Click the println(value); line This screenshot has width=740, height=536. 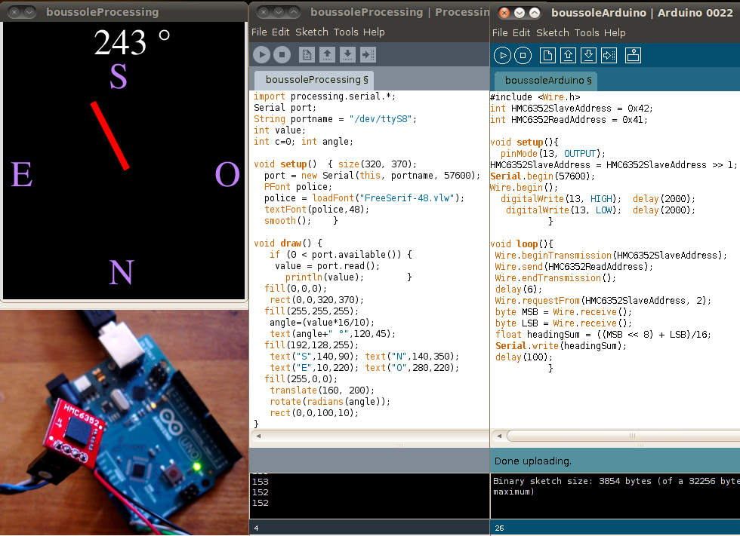(325, 277)
